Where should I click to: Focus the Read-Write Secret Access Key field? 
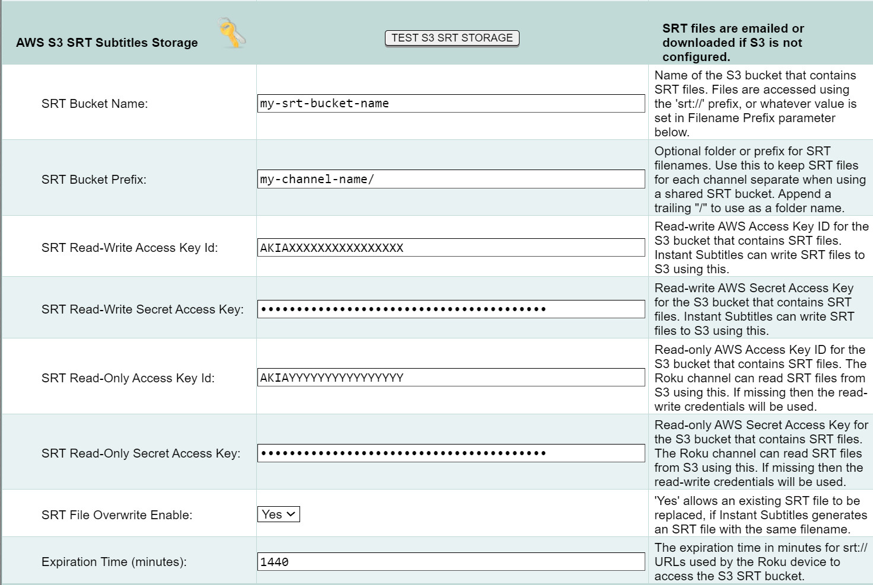tap(451, 309)
